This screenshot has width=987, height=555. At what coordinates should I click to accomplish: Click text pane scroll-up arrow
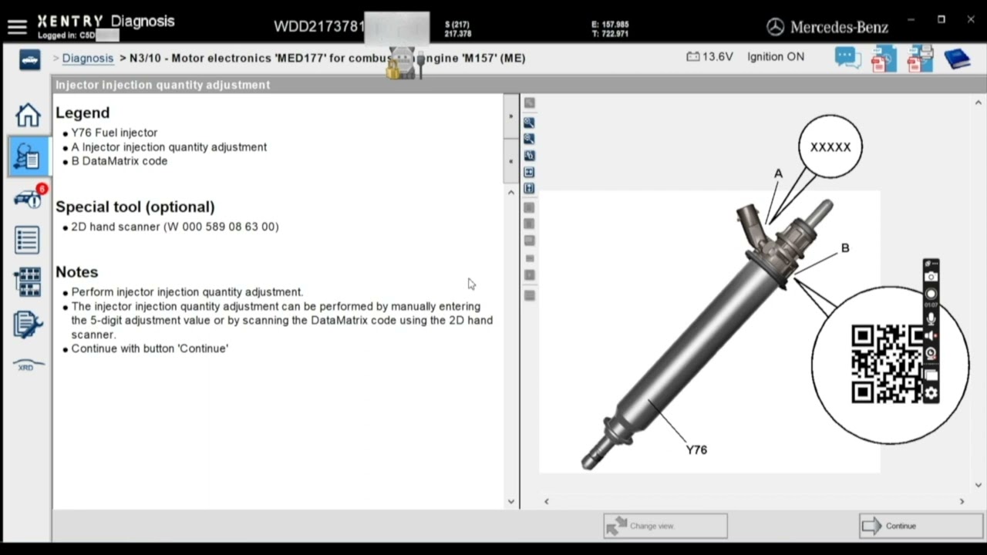[510, 192]
